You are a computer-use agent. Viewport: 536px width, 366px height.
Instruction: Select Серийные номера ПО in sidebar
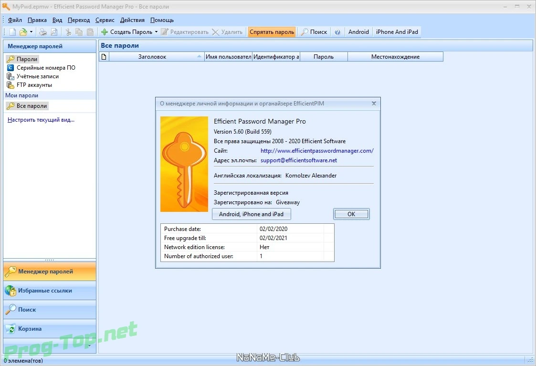tap(42, 68)
